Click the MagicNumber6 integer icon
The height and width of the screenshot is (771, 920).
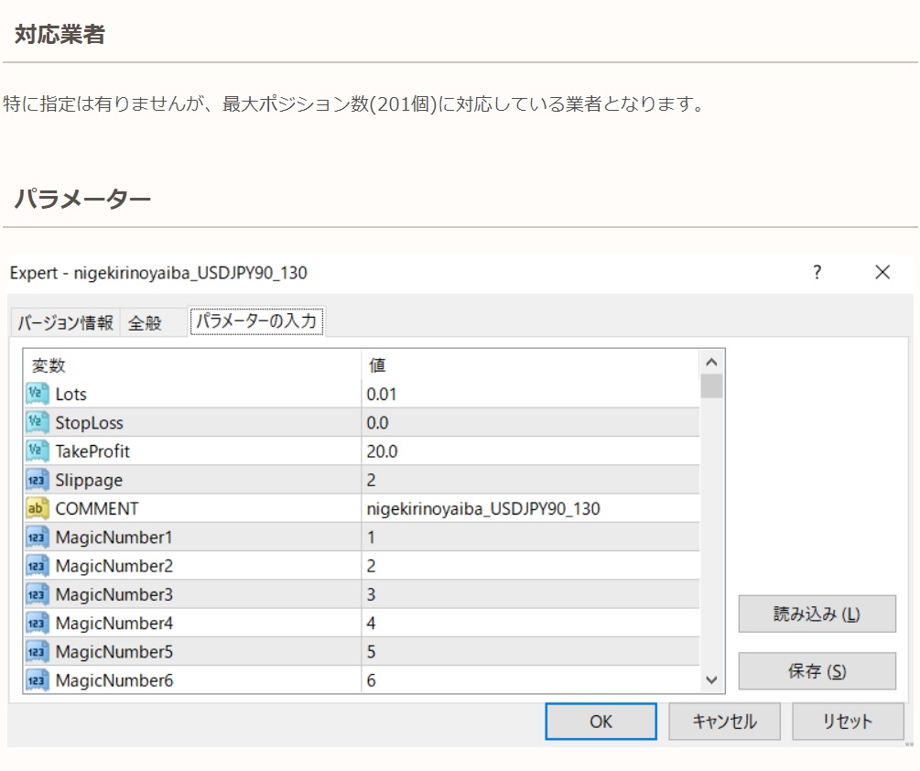click(38, 680)
